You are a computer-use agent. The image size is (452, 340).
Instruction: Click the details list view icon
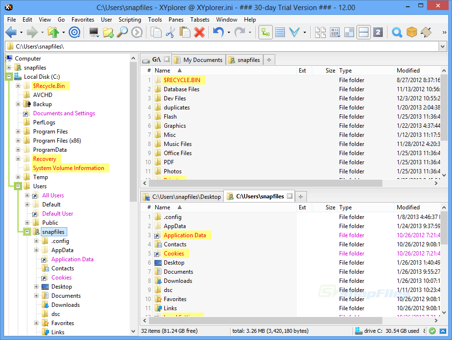tap(280, 32)
